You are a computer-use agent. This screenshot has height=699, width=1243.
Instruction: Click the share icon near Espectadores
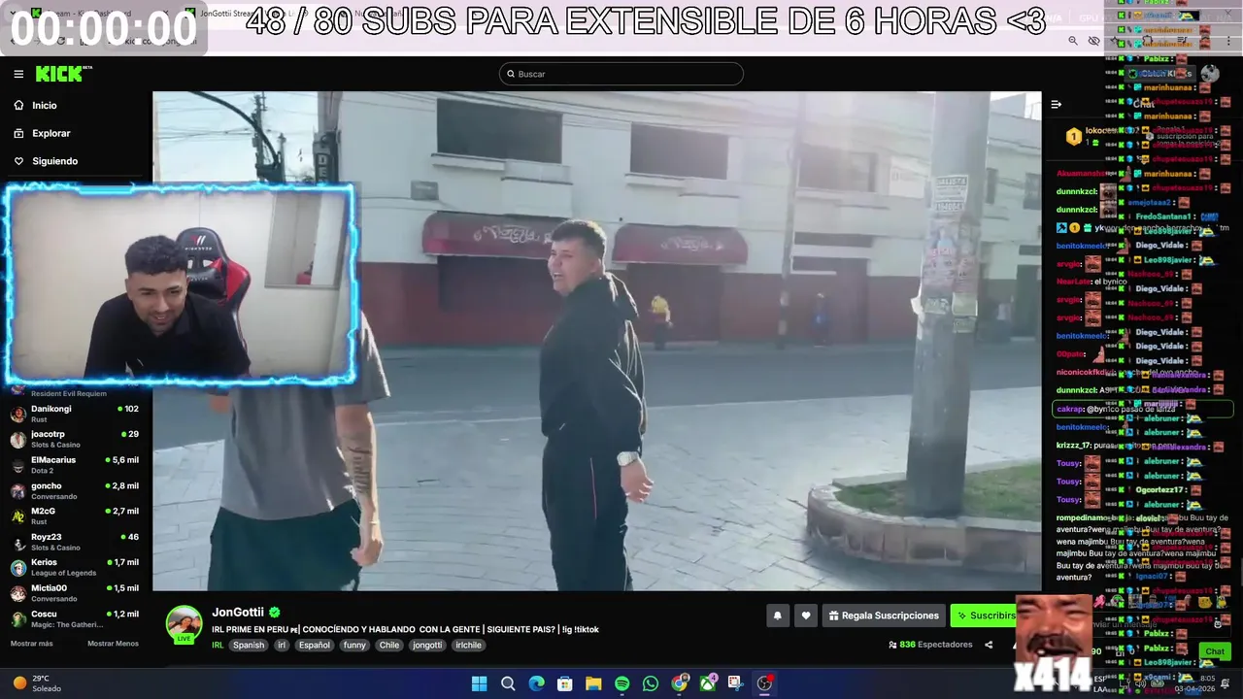(989, 645)
